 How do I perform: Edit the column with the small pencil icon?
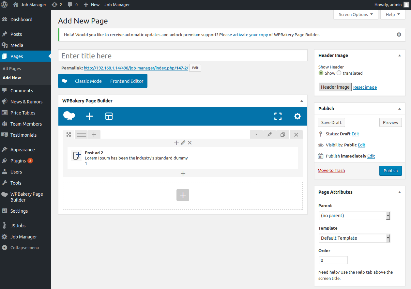click(x=183, y=143)
